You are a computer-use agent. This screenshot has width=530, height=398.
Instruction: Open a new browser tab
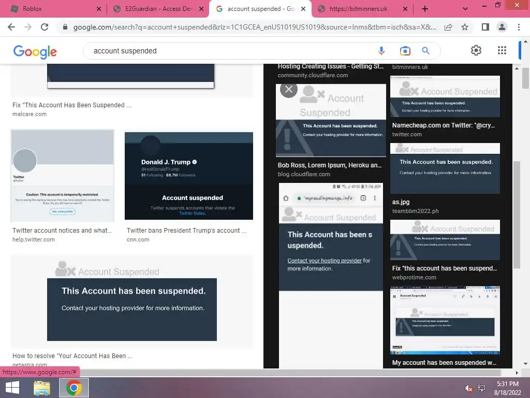[x=425, y=9]
